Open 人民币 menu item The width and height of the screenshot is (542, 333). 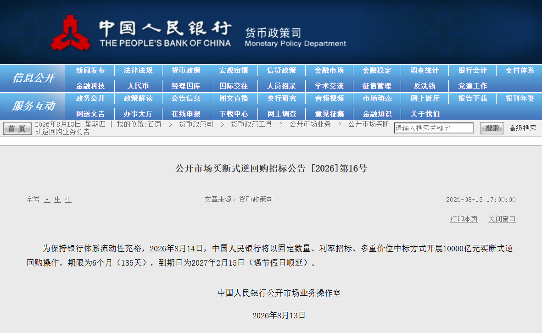click(x=138, y=86)
